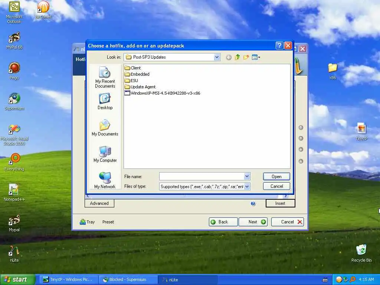Select the ESU folder
Viewport: 380px width, 285px height.
[131, 81]
